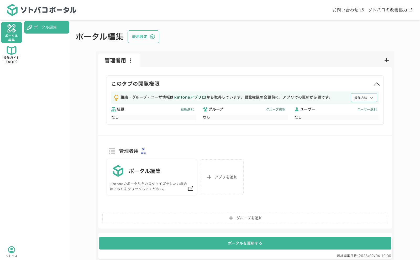Viewport: 420px width, 260px height.
Task: Open the kebab menu on 管理者用 tab
Action: point(131,60)
